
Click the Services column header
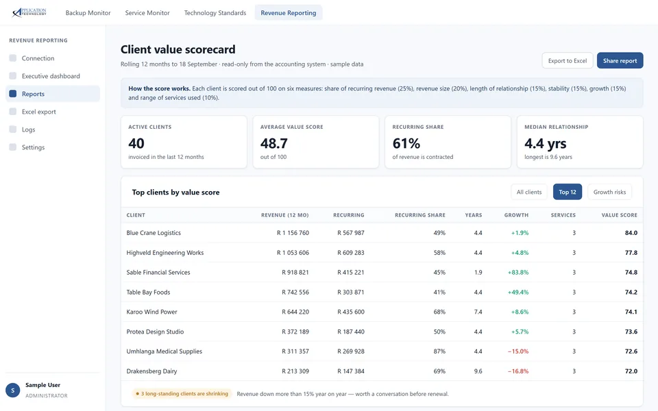pos(563,215)
